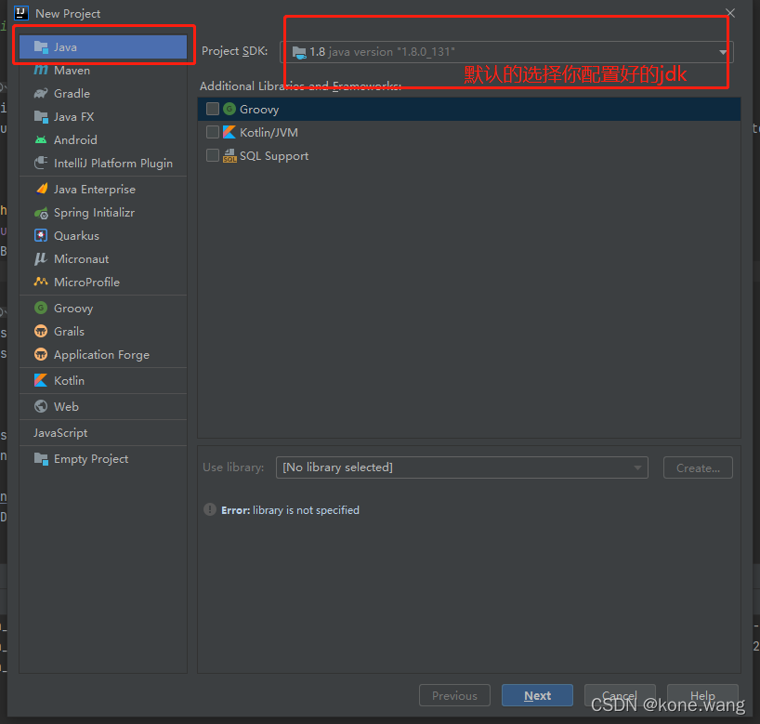Select the Spring Initializr leaf icon
Viewport: 760px width, 724px height.
[41, 213]
